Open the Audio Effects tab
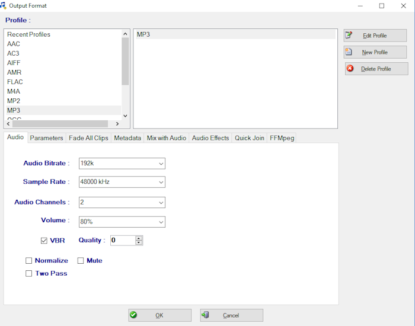Image resolution: width=415 pixels, height=326 pixels. (210, 138)
